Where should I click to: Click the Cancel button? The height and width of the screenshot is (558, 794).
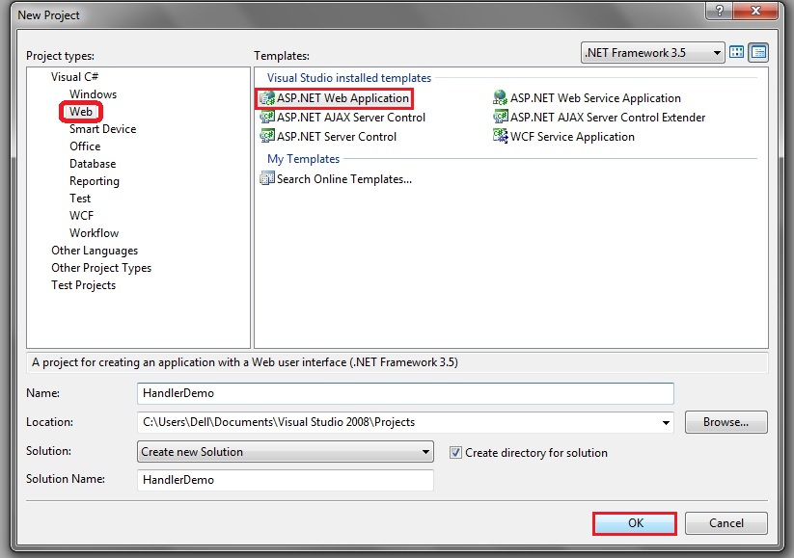[x=726, y=523]
